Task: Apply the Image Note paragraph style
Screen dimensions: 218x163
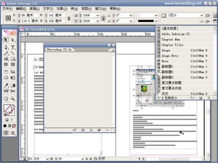Action: [x=187, y=56]
